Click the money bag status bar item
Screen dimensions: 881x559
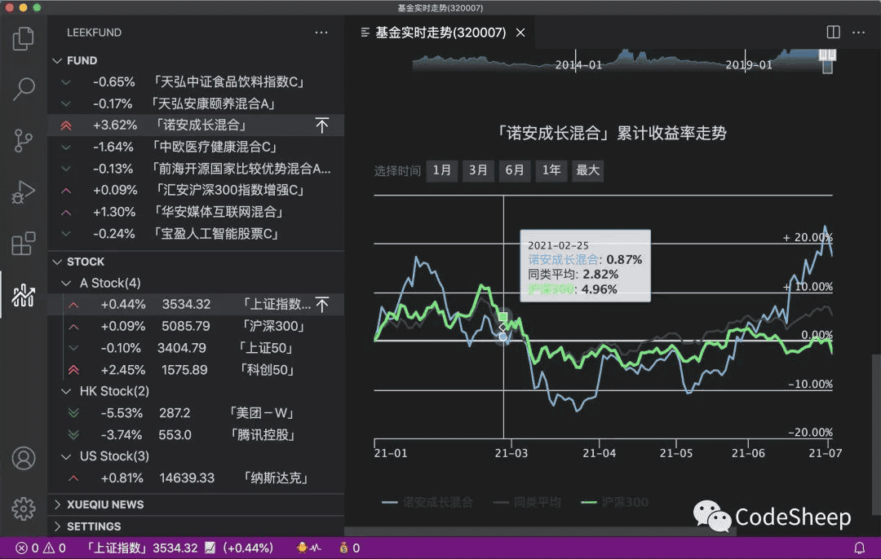click(349, 548)
